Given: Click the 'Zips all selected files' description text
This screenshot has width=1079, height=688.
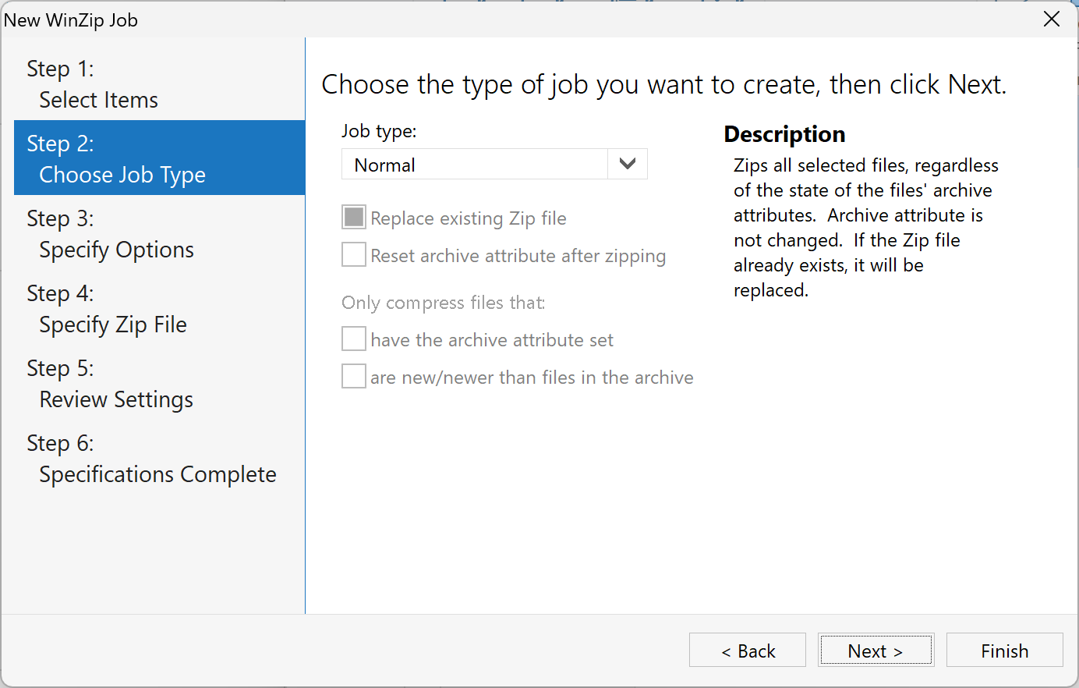Looking at the screenshot, I should pyautogui.click(x=865, y=228).
